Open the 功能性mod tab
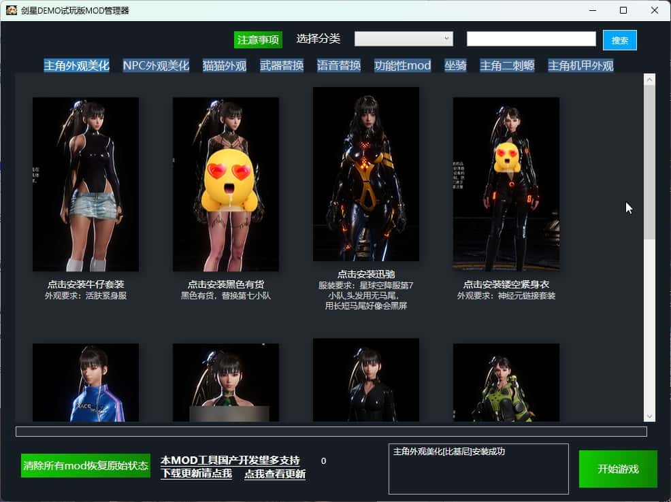The height and width of the screenshot is (502, 671). [x=403, y=65]
